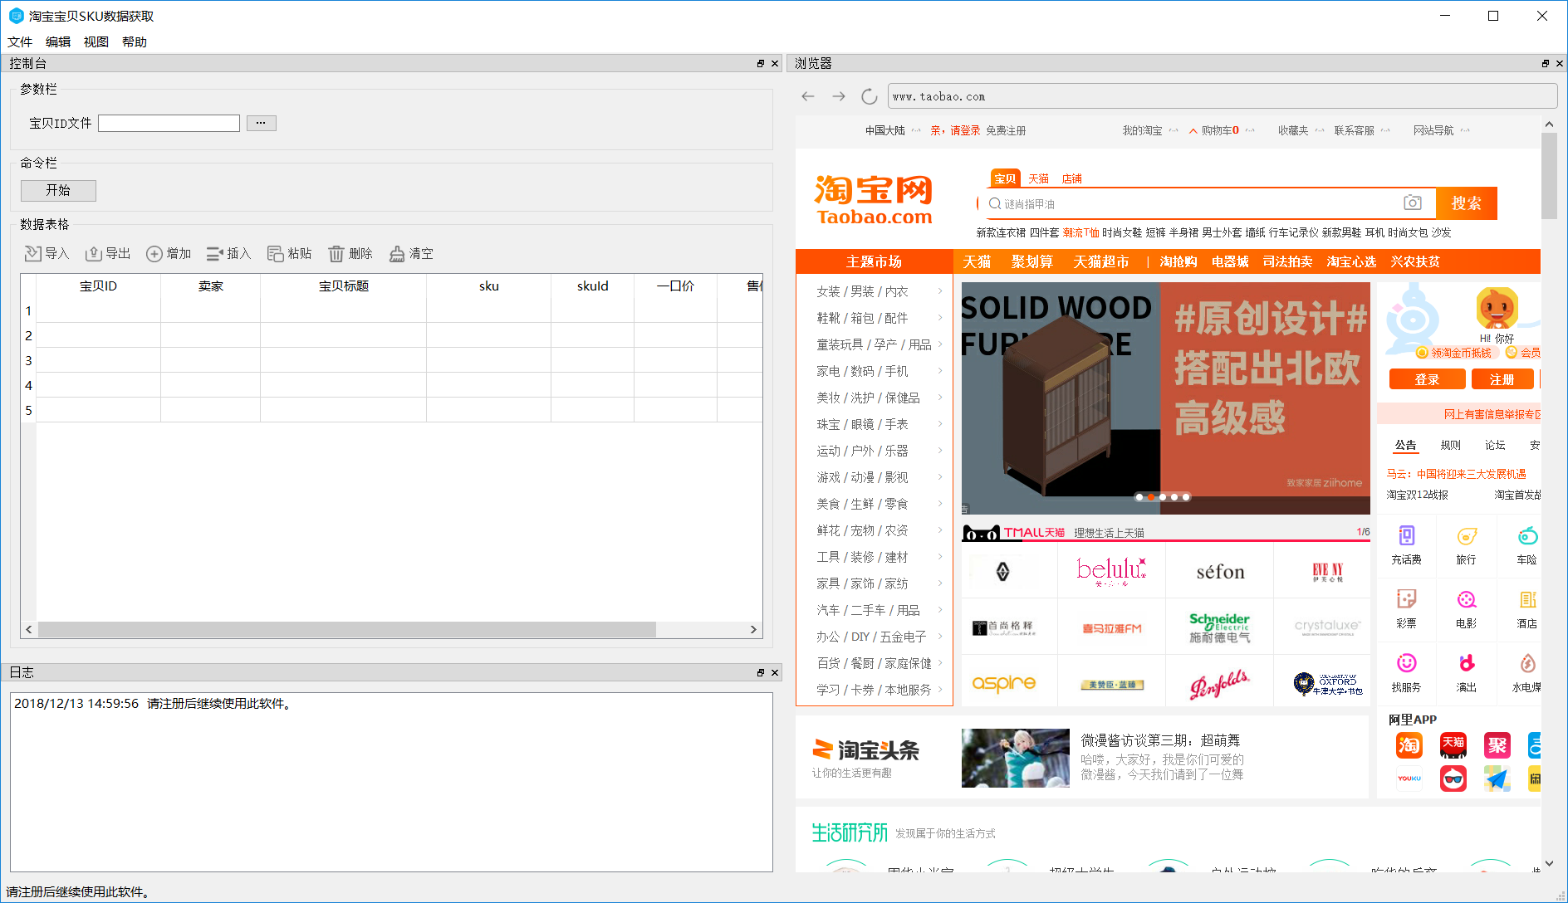Image resolution: width=1568 pixels, height=903 pixels.
Task: Click the orange 淘 Taobao app icon
Action: [x=1409, y=745]
